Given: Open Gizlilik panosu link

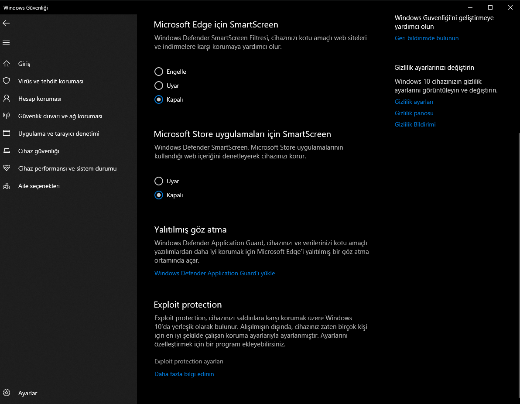Looking at the screenshot, I should tap(414, 113).
